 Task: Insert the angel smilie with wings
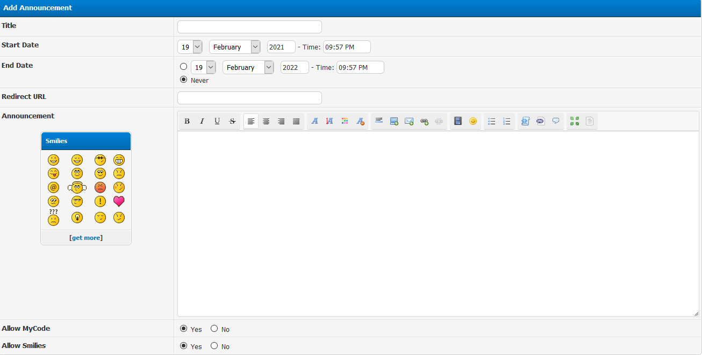point(77,188)
